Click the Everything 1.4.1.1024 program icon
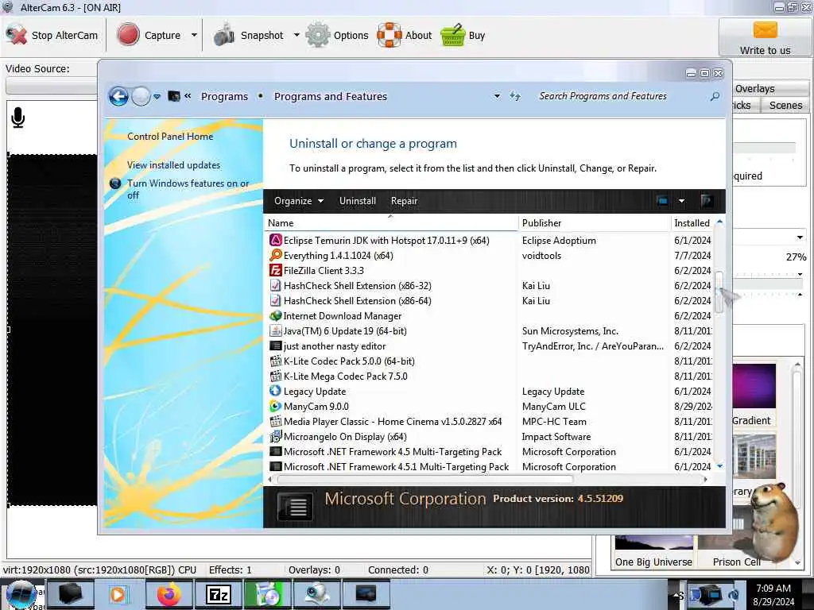Screen dimensions: 814x610 (x=276, y=255)
